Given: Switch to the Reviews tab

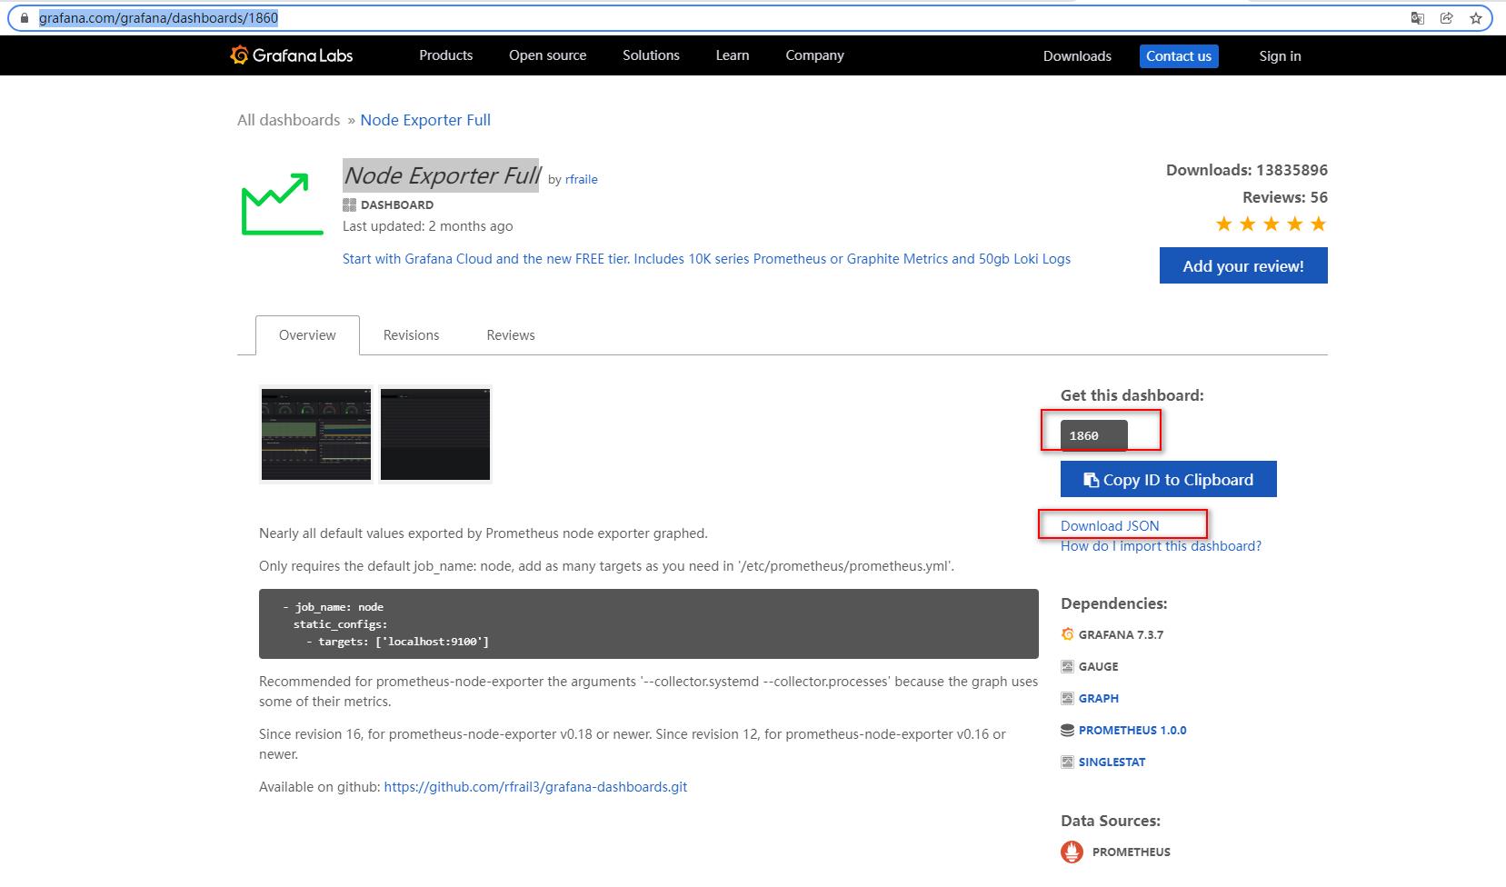Looking at the screenshot, I should coord(511,335).
